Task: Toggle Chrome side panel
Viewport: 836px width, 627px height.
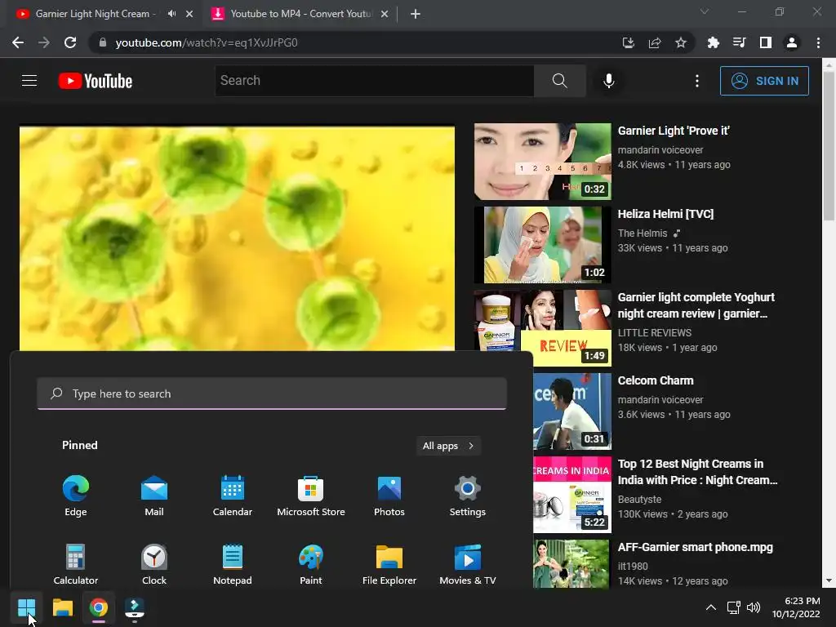Action: tap(766, 42)
